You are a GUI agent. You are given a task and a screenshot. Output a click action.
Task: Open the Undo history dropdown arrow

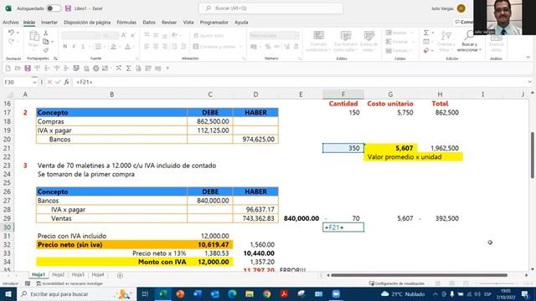tap(18, 33)
